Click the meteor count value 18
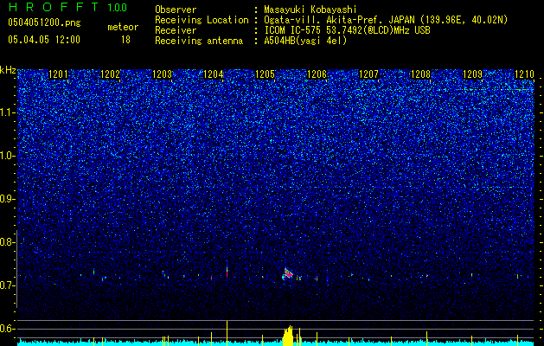The width and height of the screenshot is (544, 346). (x=125, y=40)
